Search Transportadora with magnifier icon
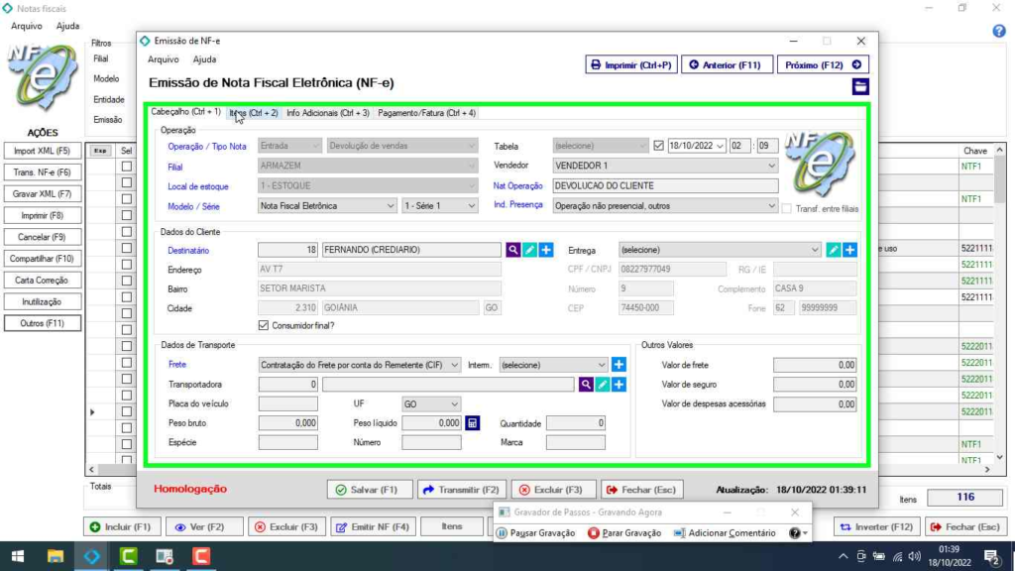This screenshot has width=1015, height=571. point(586,384)
